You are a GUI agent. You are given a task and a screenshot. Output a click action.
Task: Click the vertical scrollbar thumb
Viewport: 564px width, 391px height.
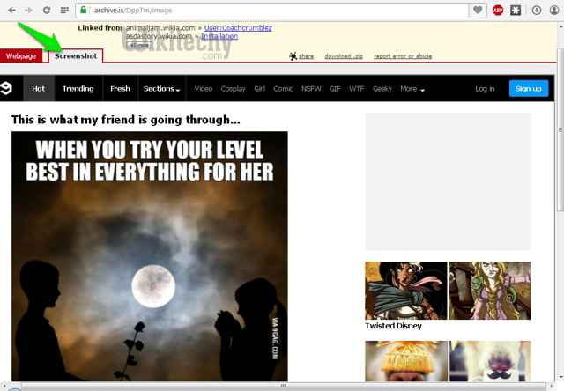tap(560, 129)
